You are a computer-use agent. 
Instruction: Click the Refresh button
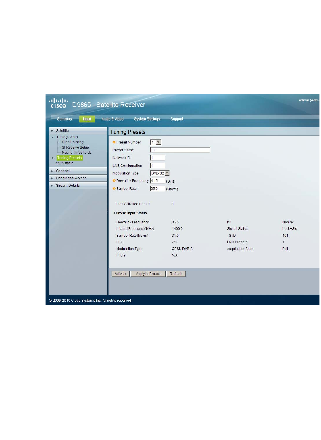(176, 274)
